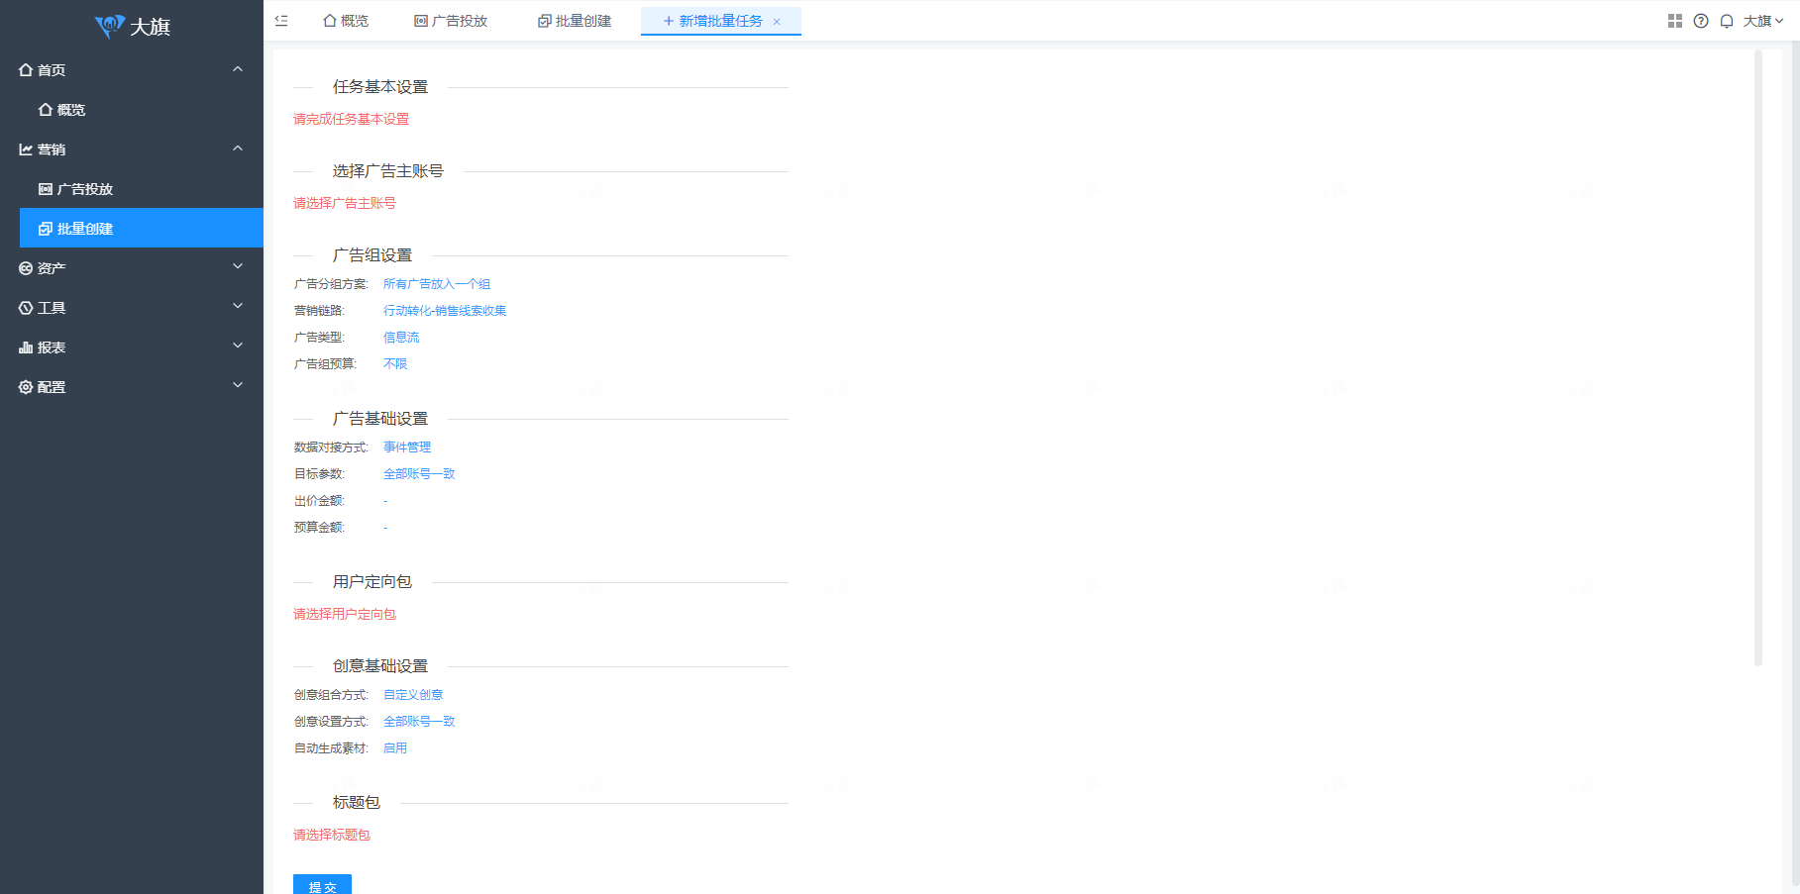Click the 请选择广告主账号 link
Screen dimensions: 1800x894
point(344,203)
